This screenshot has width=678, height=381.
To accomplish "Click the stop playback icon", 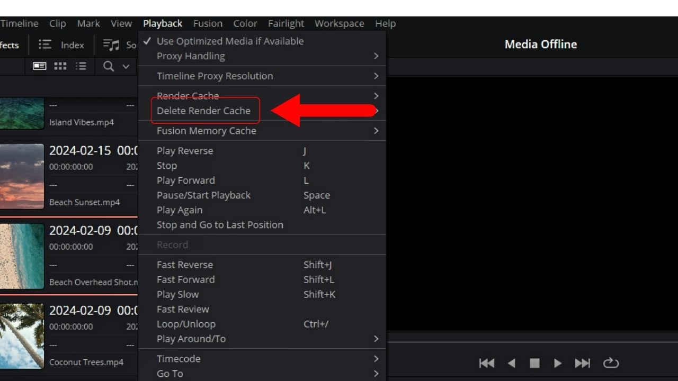I will (x=534, y=363).
